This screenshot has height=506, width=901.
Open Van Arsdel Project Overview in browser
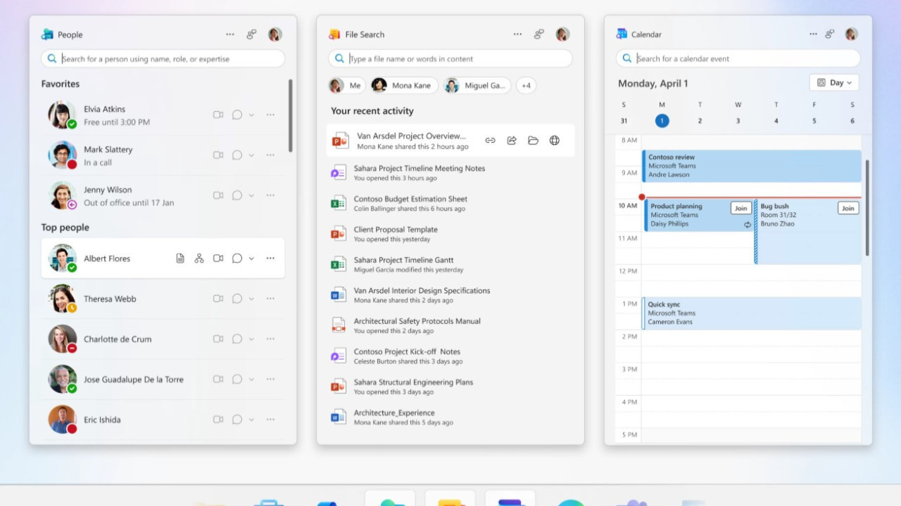(x=555, y=141)
